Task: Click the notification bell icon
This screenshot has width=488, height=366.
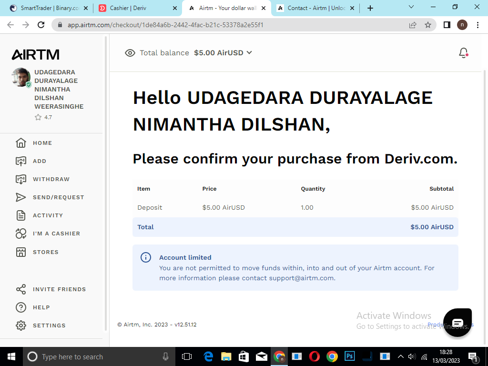Action: [x=463, y=53]
